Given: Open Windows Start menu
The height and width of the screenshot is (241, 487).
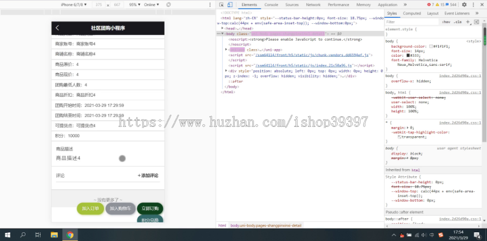Looking at the screenshot, I should click(8, 235).
